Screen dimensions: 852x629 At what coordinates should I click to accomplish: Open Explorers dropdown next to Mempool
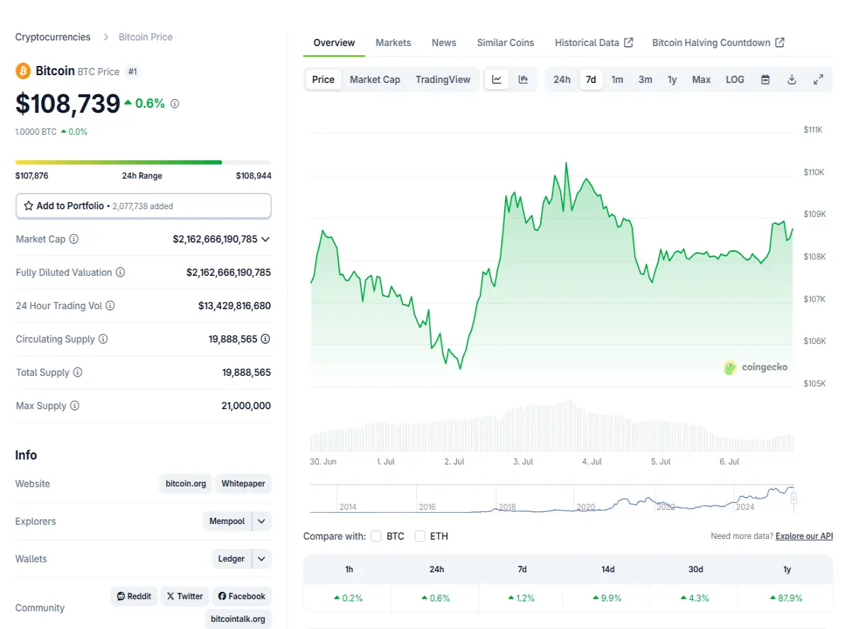pyautogui.click(x=261, y=521)
